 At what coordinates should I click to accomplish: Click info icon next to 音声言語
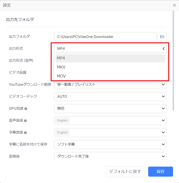tap(25, 121)
